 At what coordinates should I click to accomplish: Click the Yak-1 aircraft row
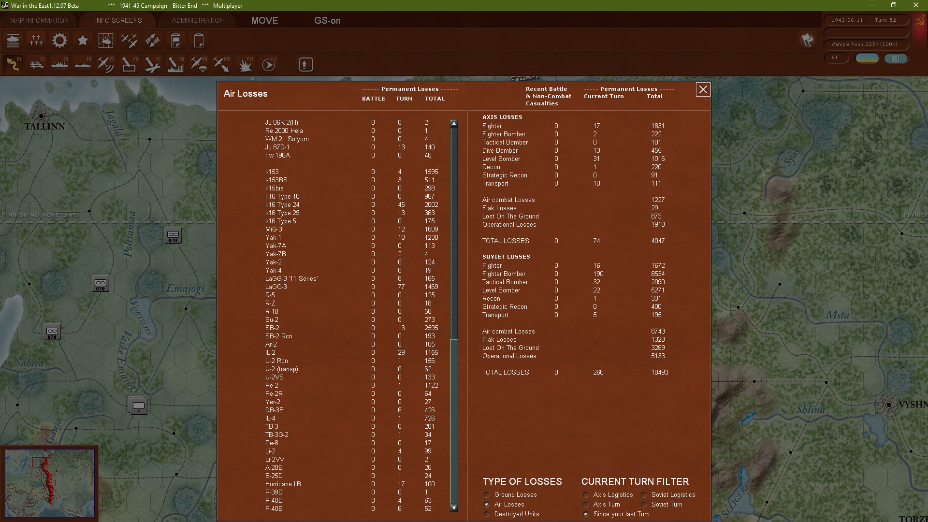click(351, 238)
